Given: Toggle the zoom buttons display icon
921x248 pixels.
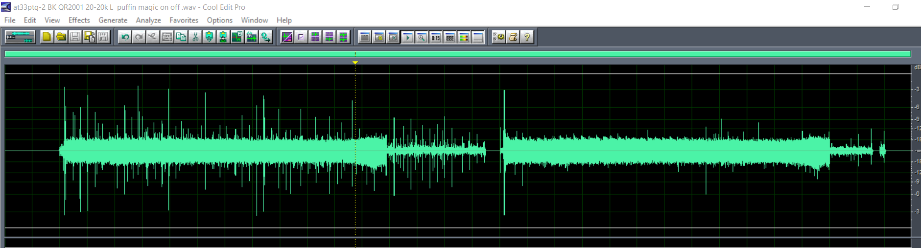Looking at the screenshot, I should pyautogui.click(x=421, y=37).
